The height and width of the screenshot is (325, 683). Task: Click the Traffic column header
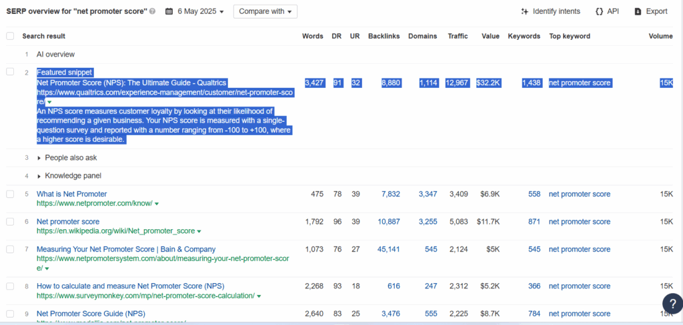pos(458,36)
